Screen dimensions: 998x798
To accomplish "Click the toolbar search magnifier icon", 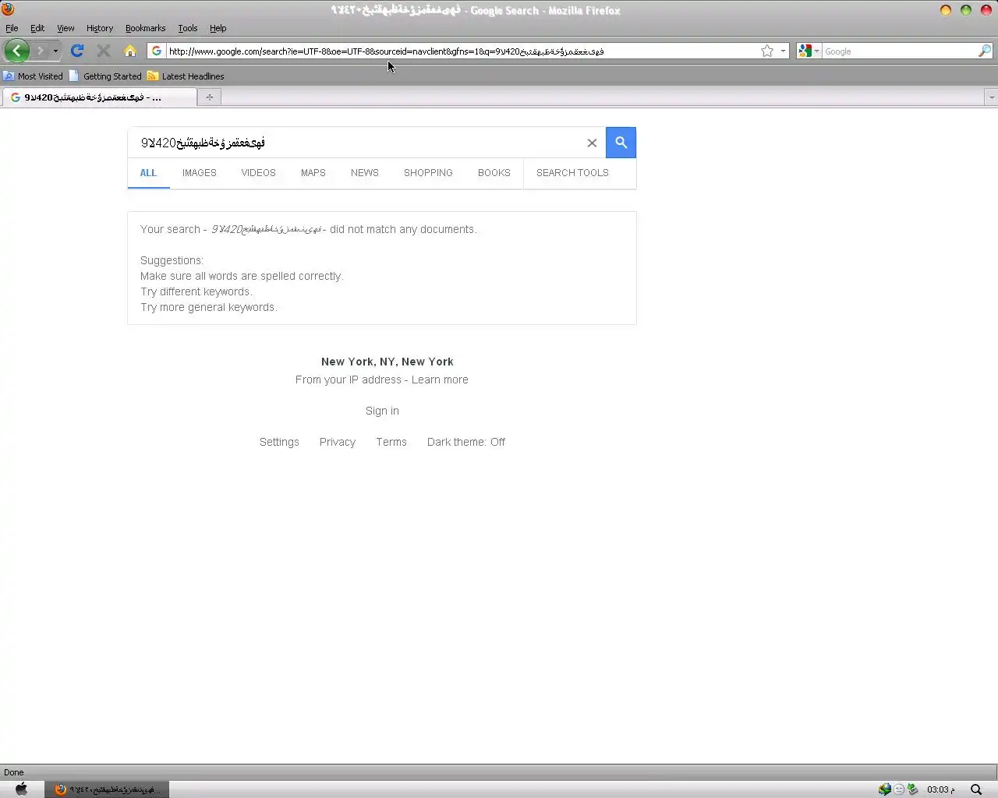I will tap(985, 51).
